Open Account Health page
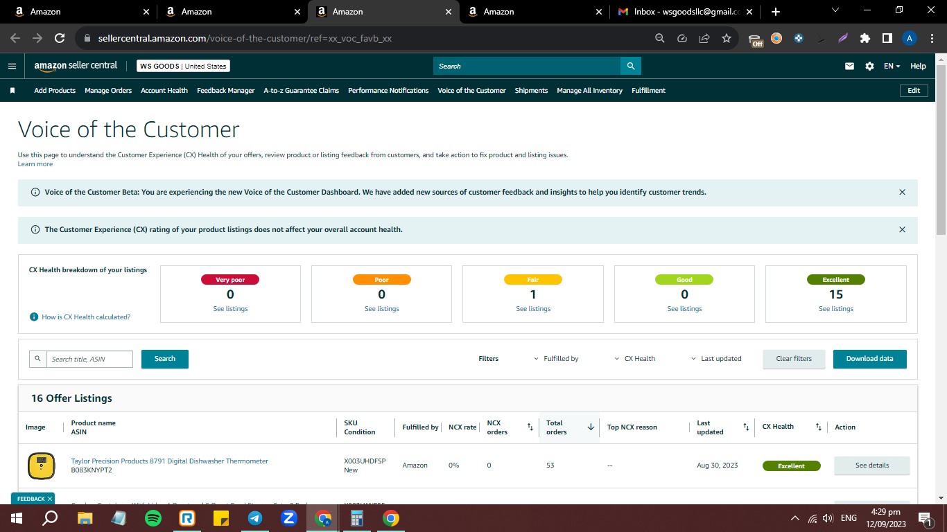 click(164, 91)
